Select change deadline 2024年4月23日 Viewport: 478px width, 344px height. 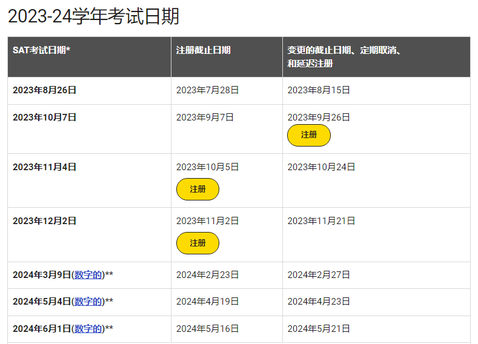point(319,302)
